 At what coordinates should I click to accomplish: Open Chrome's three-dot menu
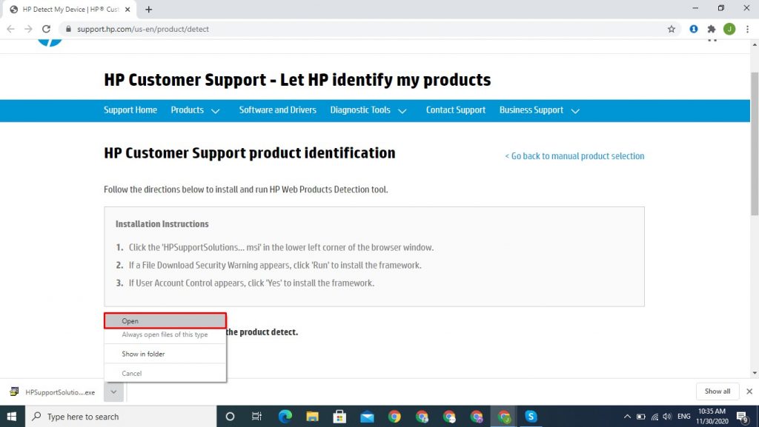[747, 29]
